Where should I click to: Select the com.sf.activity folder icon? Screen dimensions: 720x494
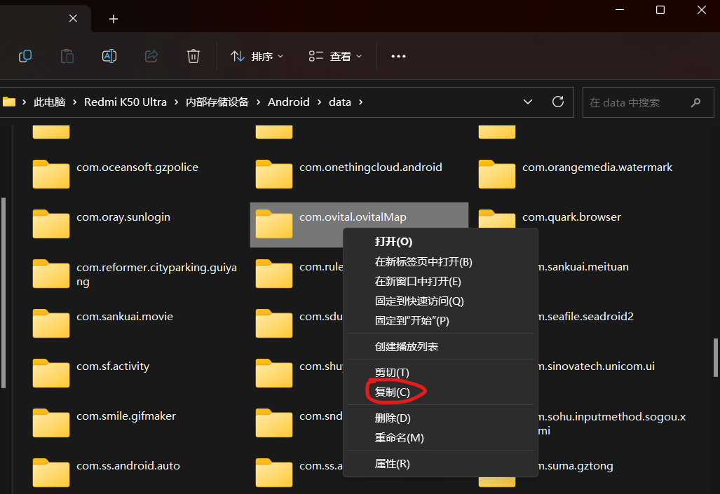pyautogui.click(x=51, y=373)
